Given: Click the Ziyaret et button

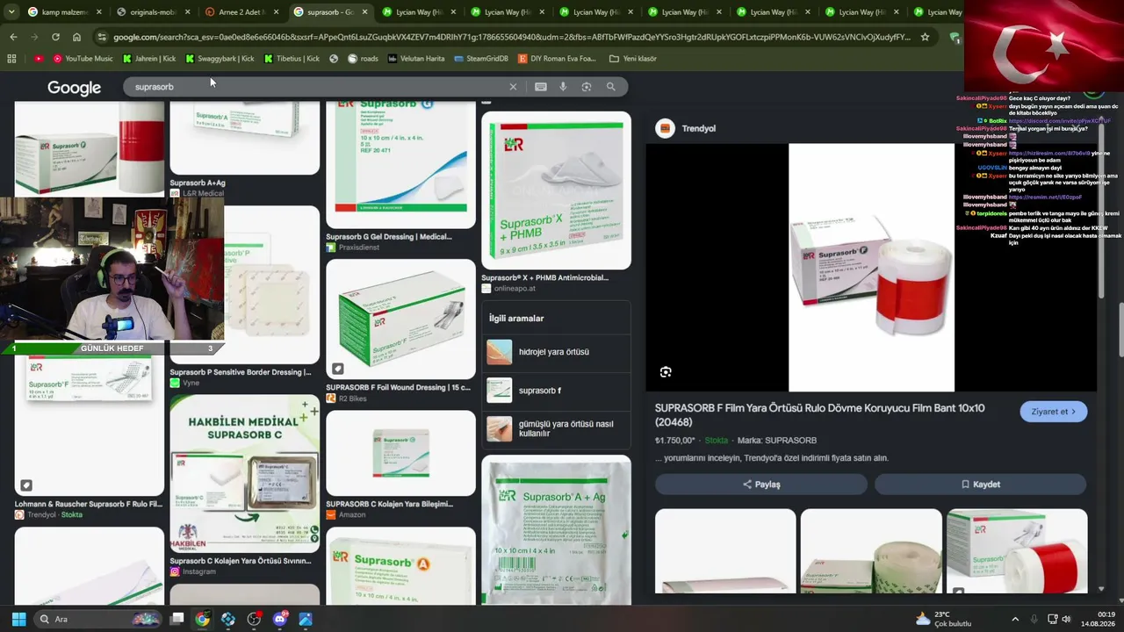Looking at the screenshot, I should 1054,412.
